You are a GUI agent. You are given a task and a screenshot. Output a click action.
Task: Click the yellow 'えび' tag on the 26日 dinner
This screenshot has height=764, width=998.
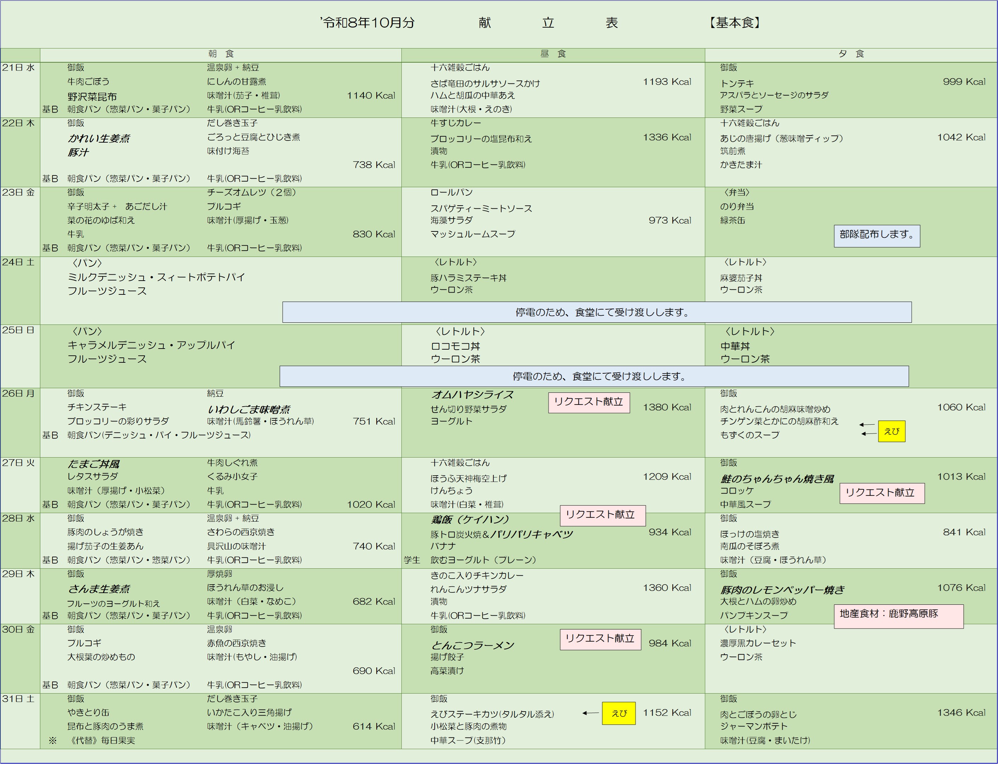(x=892, y=431)
